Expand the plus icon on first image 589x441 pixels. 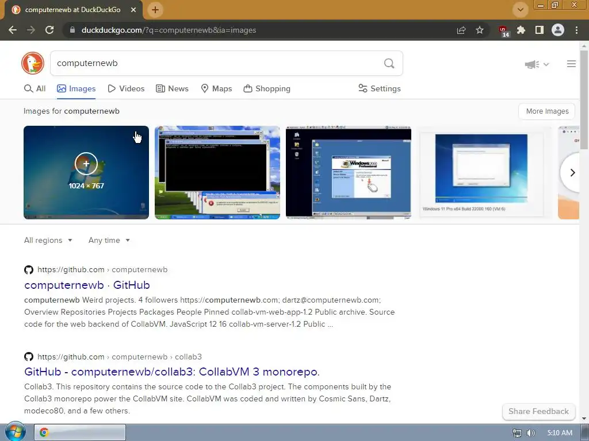click(x=86, y=164)
